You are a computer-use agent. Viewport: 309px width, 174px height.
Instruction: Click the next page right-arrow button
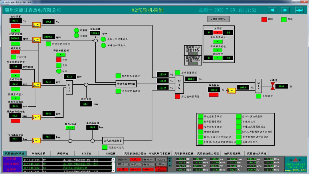[x=285, y=10]
